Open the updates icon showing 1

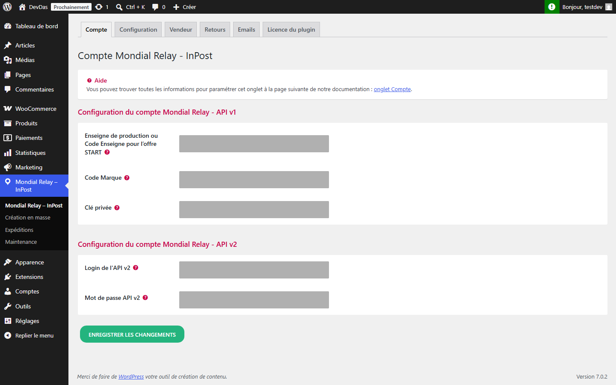[x=99, y=7]
